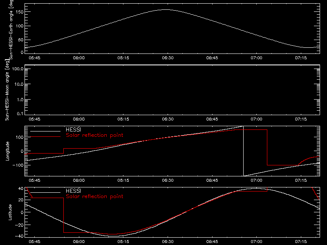Select white HESSI legend text in Latitude plot
Viewport: 327px width, 245px height.
coord(73,191)
